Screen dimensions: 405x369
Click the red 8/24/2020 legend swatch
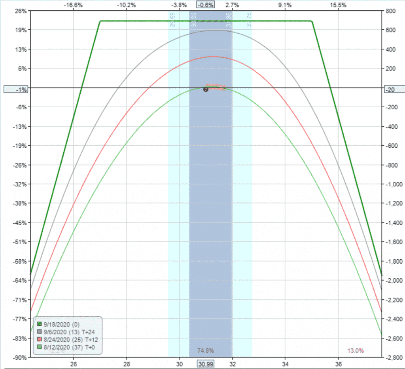pos(40,339)
